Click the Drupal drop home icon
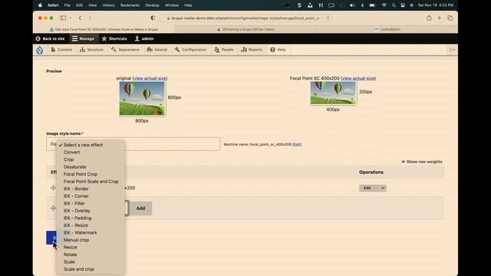This screenshot has width=491, height=276. pos(40,50)
